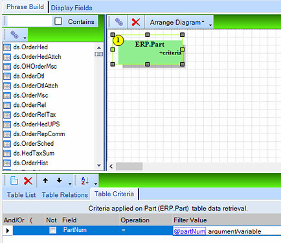
Task: Click diagram horizontal scrollbar thumb
Action: 129,167
